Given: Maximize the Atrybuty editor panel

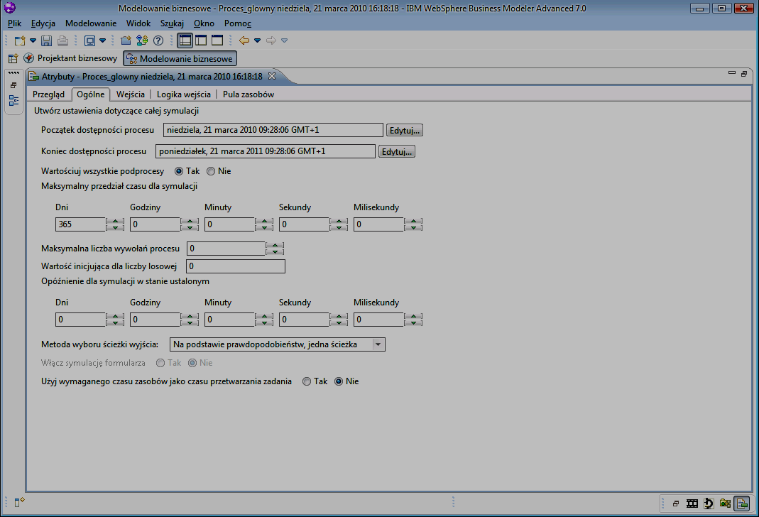Looking at the screenshot, I should 744,74.
